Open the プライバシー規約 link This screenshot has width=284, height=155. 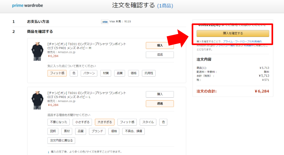coord(225,46)
